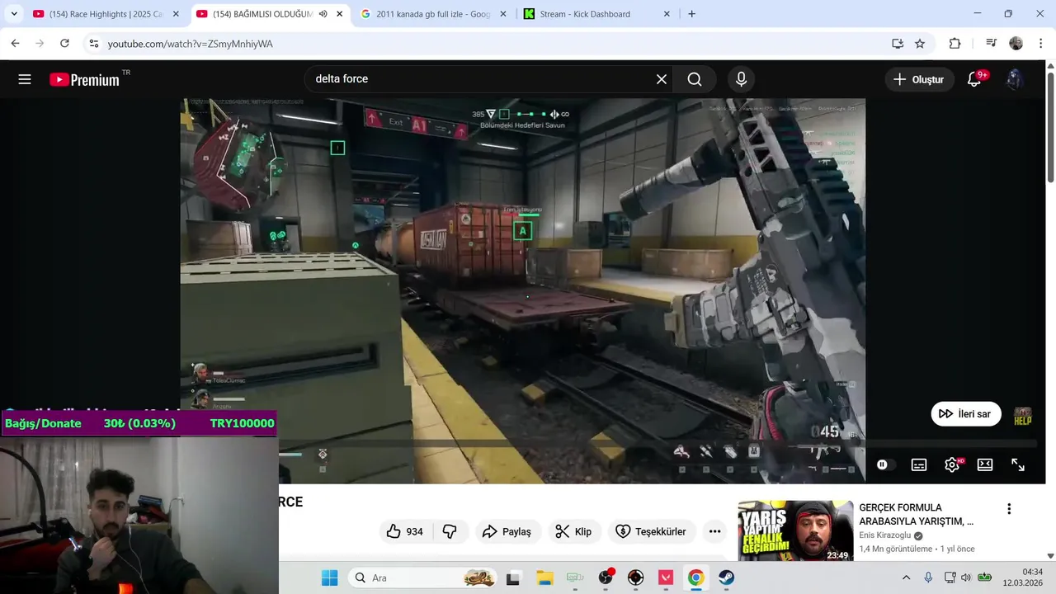Open Chrome media controls icon
Screen dimensions: 1056x594
pyautogui.click(x=991, y=44)
